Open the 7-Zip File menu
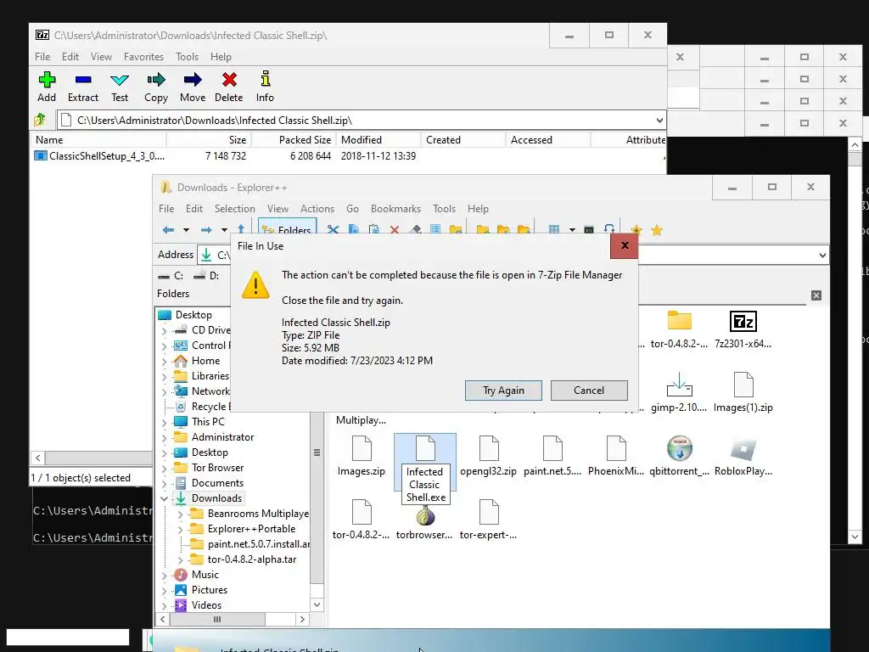Image resolution: width=869 pixels, height=652 pixels. [x=42, y=57]
